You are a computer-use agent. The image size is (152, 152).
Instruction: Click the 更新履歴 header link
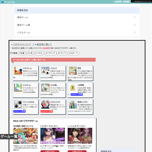[126, 2]
